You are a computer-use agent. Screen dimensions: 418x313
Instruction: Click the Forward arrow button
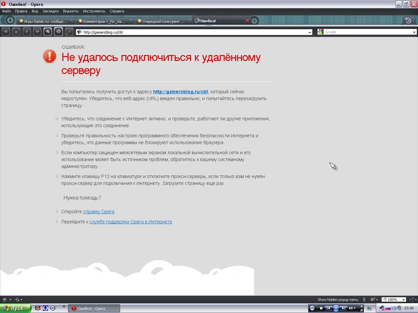(x=27, y=32)
